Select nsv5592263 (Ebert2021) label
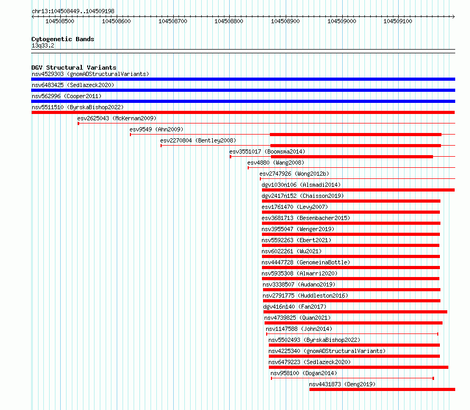This screenshot has width=470, height=410. 296,240
